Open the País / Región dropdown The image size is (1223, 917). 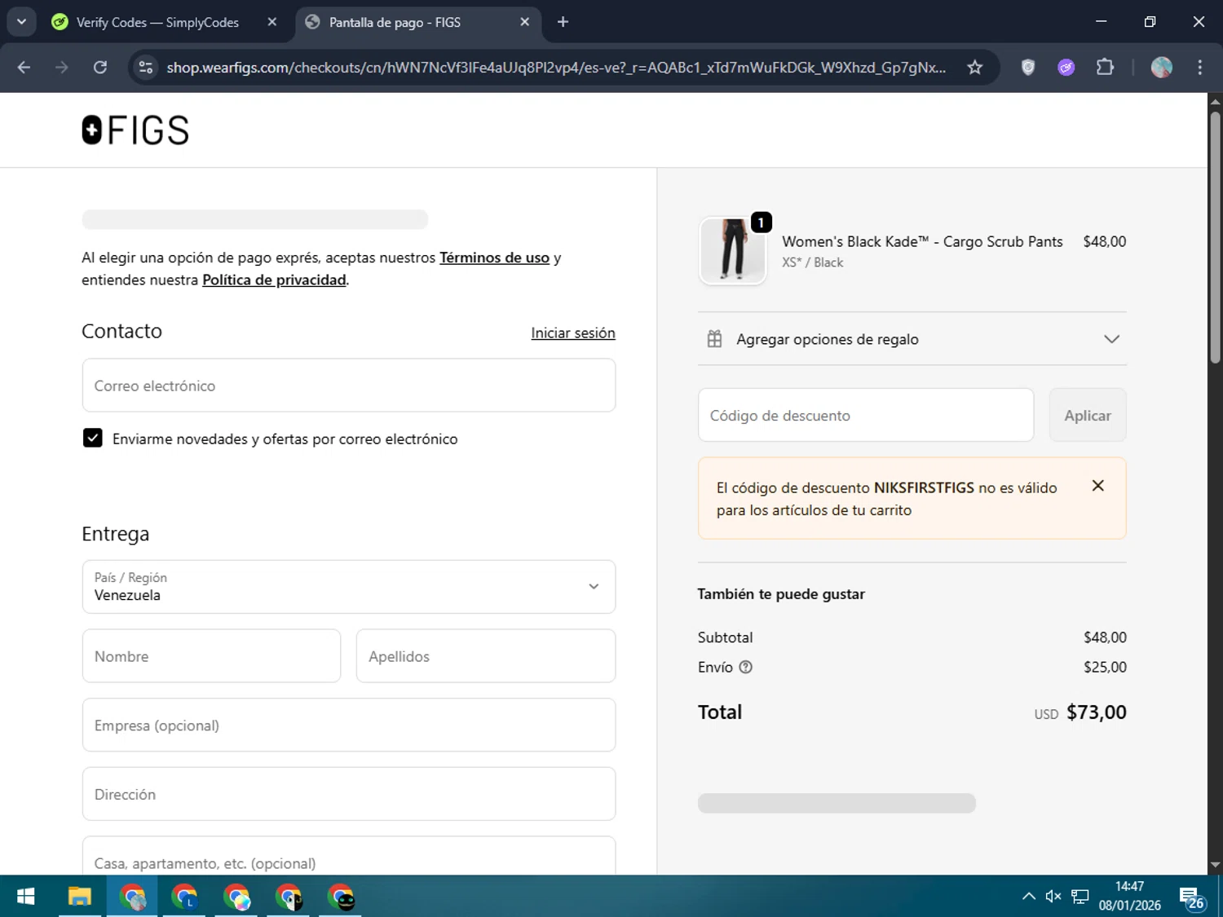(x=348, y=587)
